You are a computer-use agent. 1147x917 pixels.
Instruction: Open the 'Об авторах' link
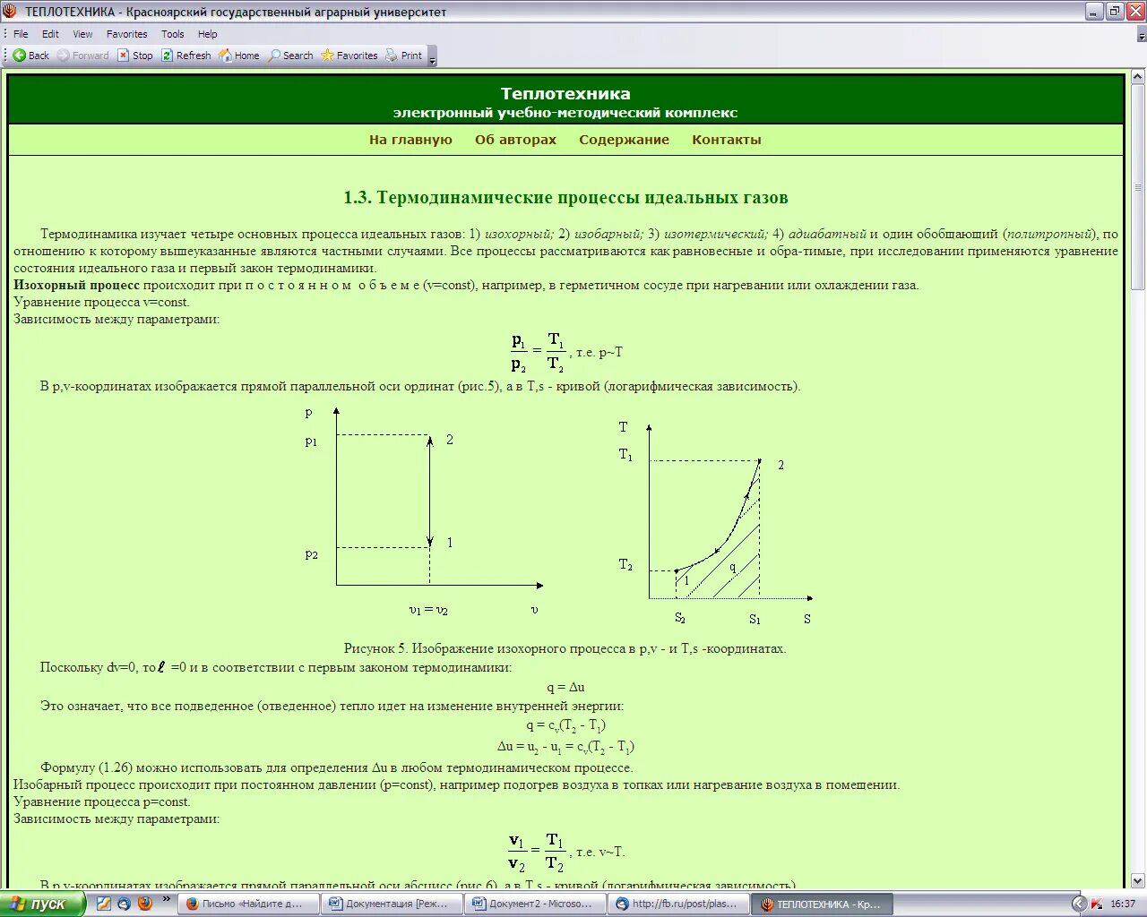point(515,140)
